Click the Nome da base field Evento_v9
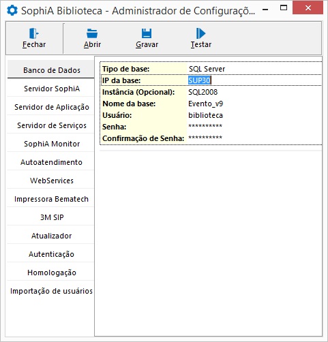The height and width of the screenshot is (342, 328). 254,104
